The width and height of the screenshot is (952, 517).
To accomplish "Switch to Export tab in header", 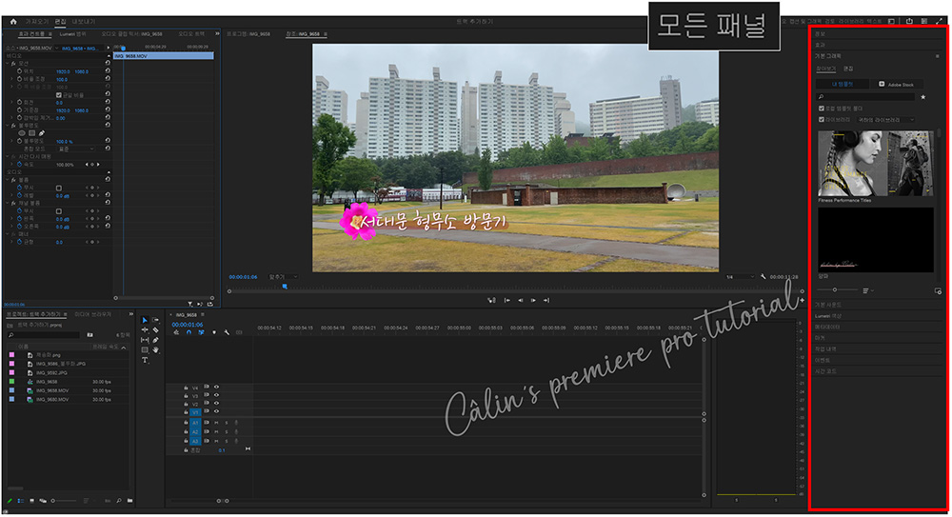I will click(x=84, y=21).
